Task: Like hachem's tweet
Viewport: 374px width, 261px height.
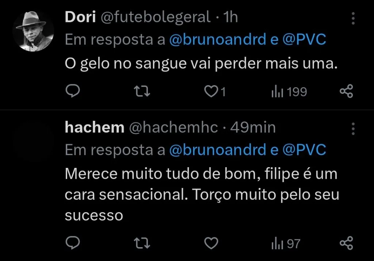Action: pos(211,243)
